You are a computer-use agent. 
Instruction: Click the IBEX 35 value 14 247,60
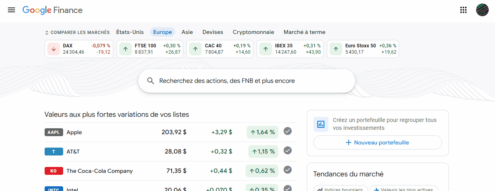tap(286, 52)
